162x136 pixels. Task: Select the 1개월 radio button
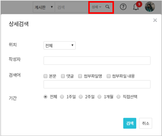99,97
